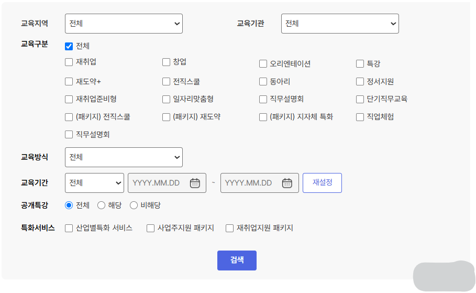Image resolution: width=476 pixels, height=293 pixels.
Task: Focus the start date YYYY.MM.DD field
Action: click(x=167, y=183)
